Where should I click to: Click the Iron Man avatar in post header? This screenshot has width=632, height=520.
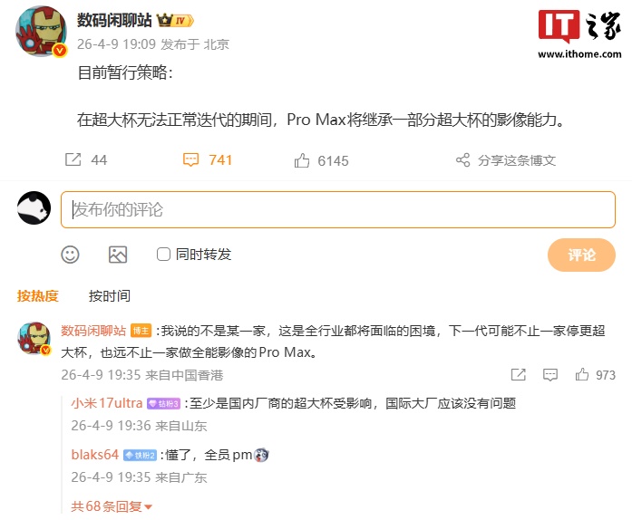41,32
